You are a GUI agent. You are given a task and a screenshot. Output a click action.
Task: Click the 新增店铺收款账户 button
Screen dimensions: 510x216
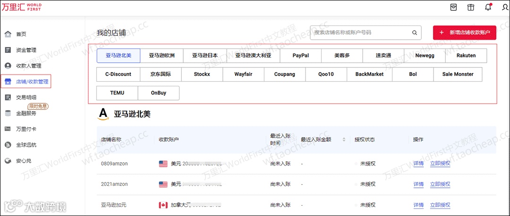point(465,33)
